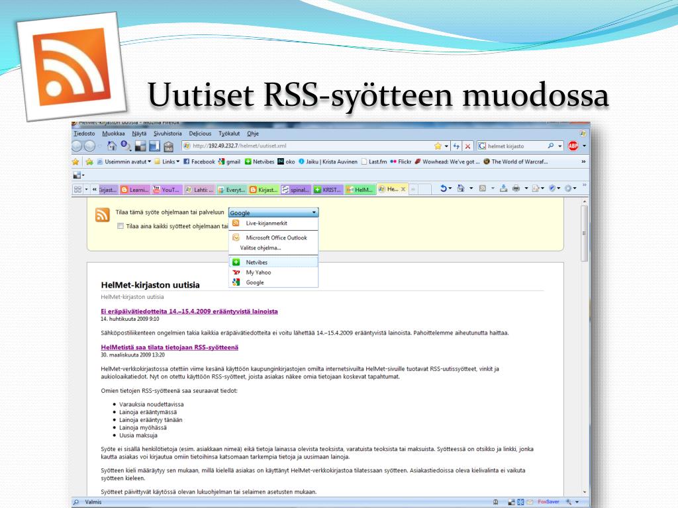
Task: Click the orange RSS feed icon in subscribe box
Action: pyautogui.click(x=103, y=214)
